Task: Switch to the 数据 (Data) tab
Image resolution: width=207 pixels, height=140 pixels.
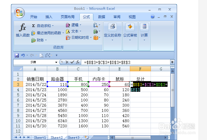Action: tap(102, 17)
